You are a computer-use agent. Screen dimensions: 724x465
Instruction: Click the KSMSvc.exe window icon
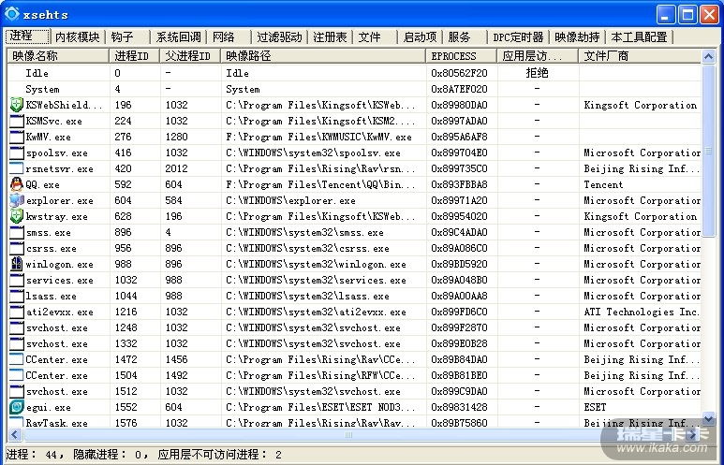(x=17, y=121)
